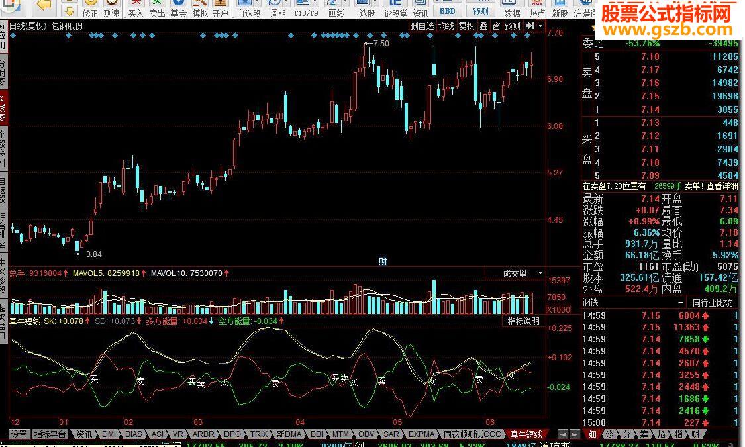Open the 沪港通 toolbar icon
The height and width of the screenshot is (447, 745).
(584, 9)
